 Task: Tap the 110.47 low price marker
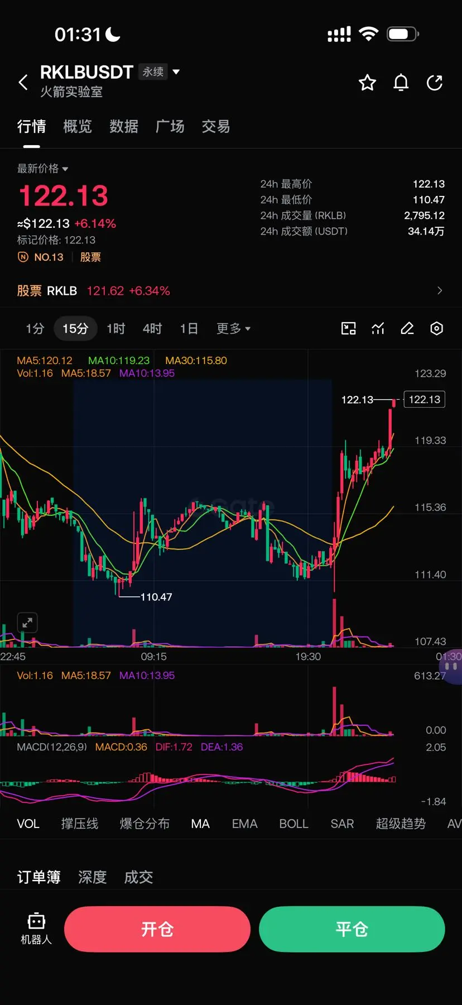(156, 597)
